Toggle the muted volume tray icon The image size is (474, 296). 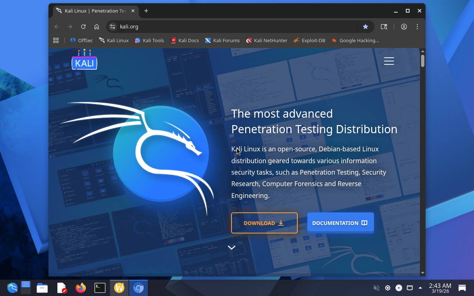(376, 288)
